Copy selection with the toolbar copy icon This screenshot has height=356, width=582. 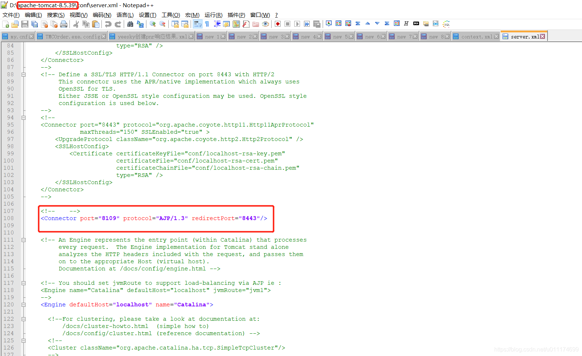[x=86, y=24]
